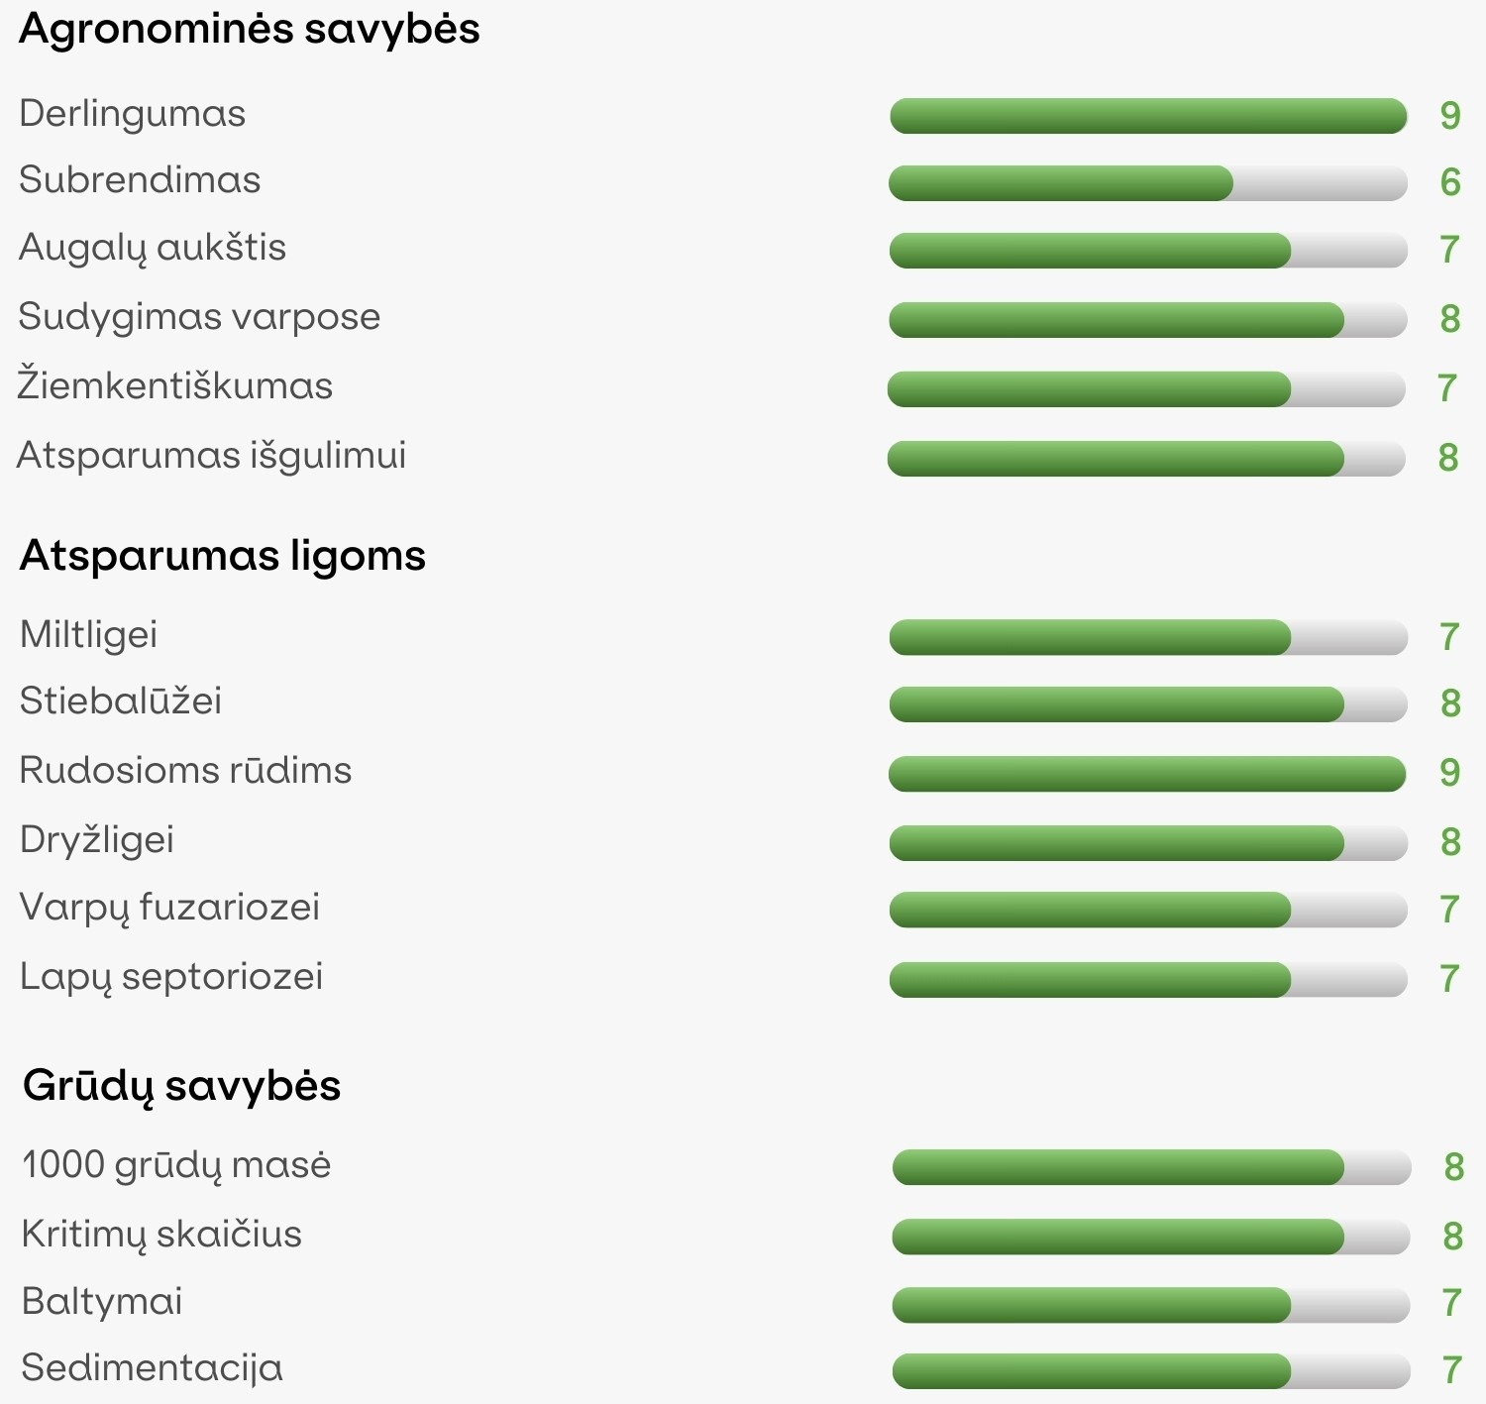Select the Augalų aukštis label
This screenshot has height=1404, width=1486.
[153, 248]
